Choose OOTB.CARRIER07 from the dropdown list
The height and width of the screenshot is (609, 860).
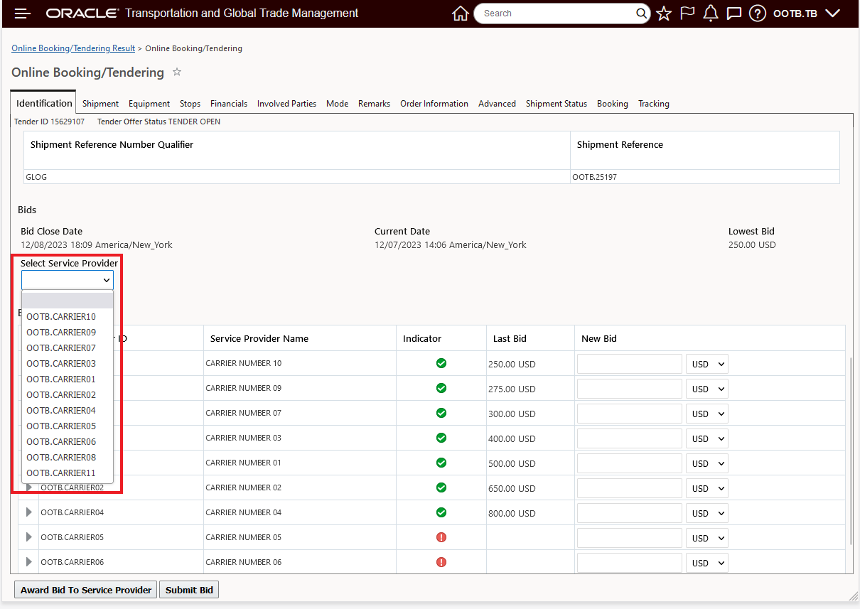68,347
